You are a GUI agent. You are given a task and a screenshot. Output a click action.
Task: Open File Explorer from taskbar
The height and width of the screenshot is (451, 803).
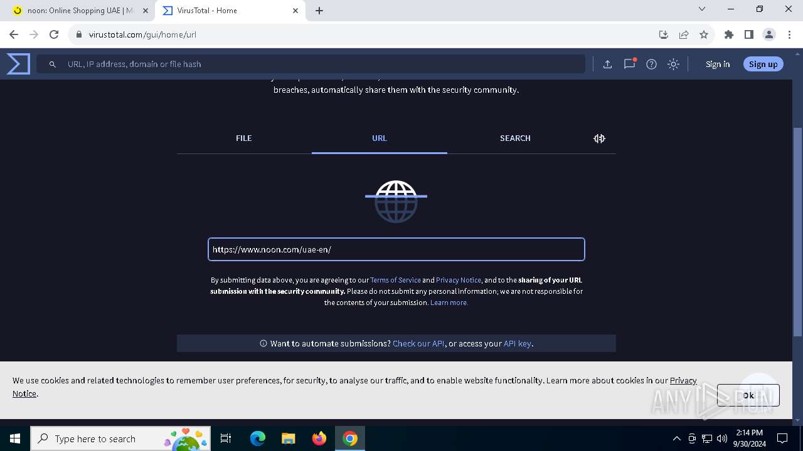click(x=289, y=438)
